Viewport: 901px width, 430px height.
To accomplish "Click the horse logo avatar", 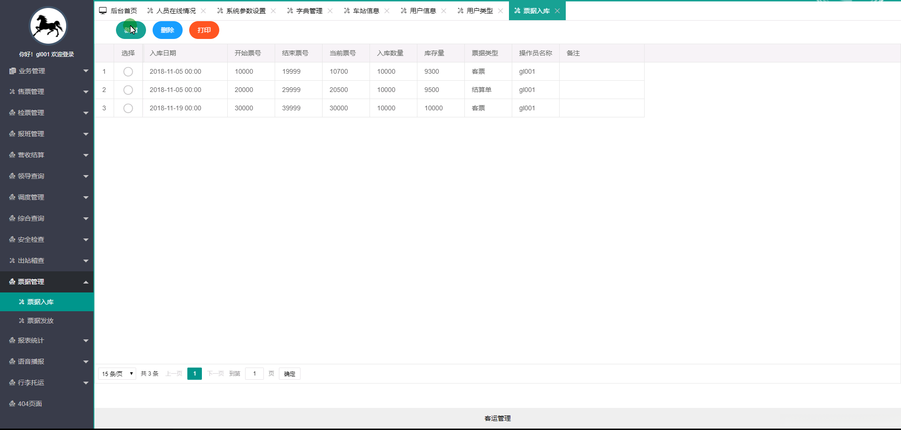I will 48,26.
